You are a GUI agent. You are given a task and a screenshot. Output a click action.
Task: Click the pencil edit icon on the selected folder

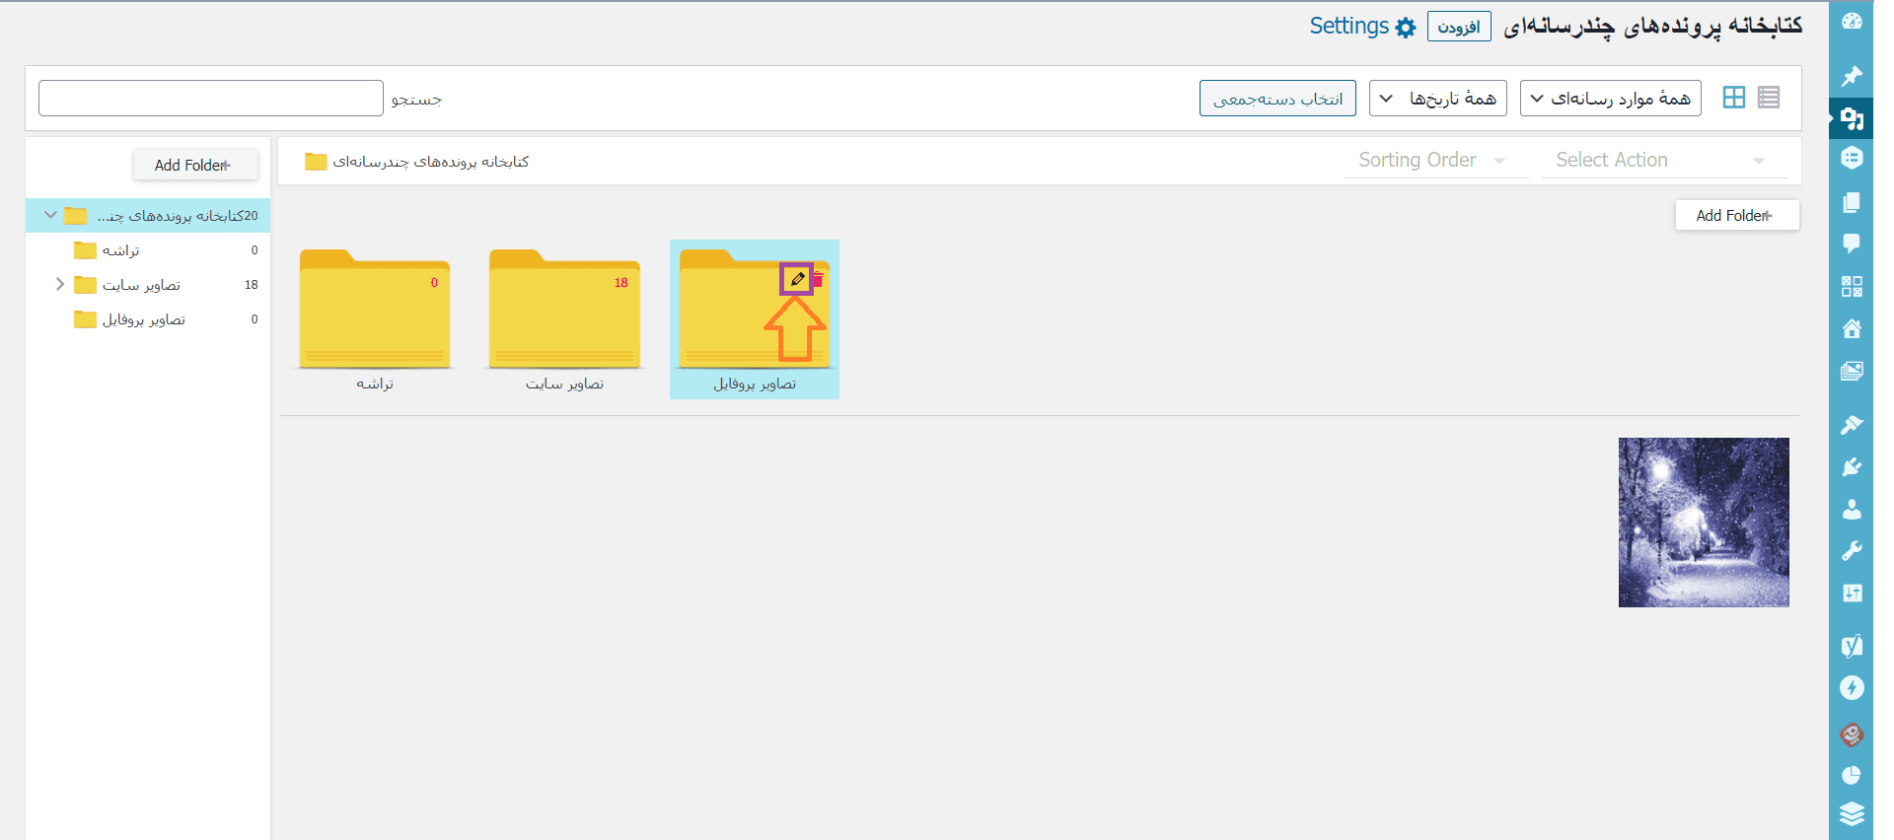pos(797,279)
